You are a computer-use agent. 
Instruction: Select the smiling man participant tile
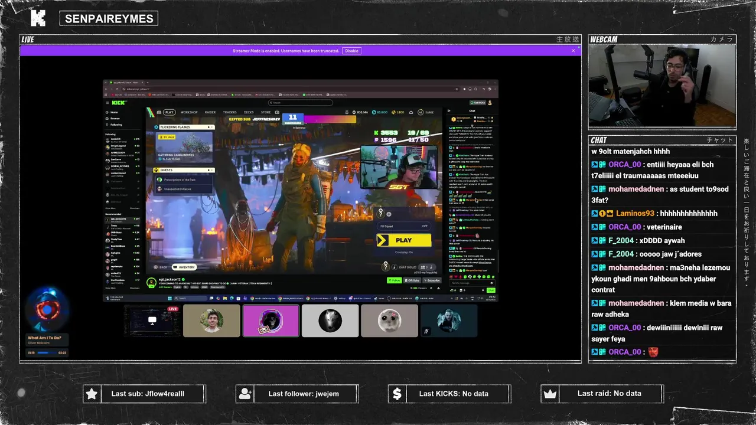(211, 321)
